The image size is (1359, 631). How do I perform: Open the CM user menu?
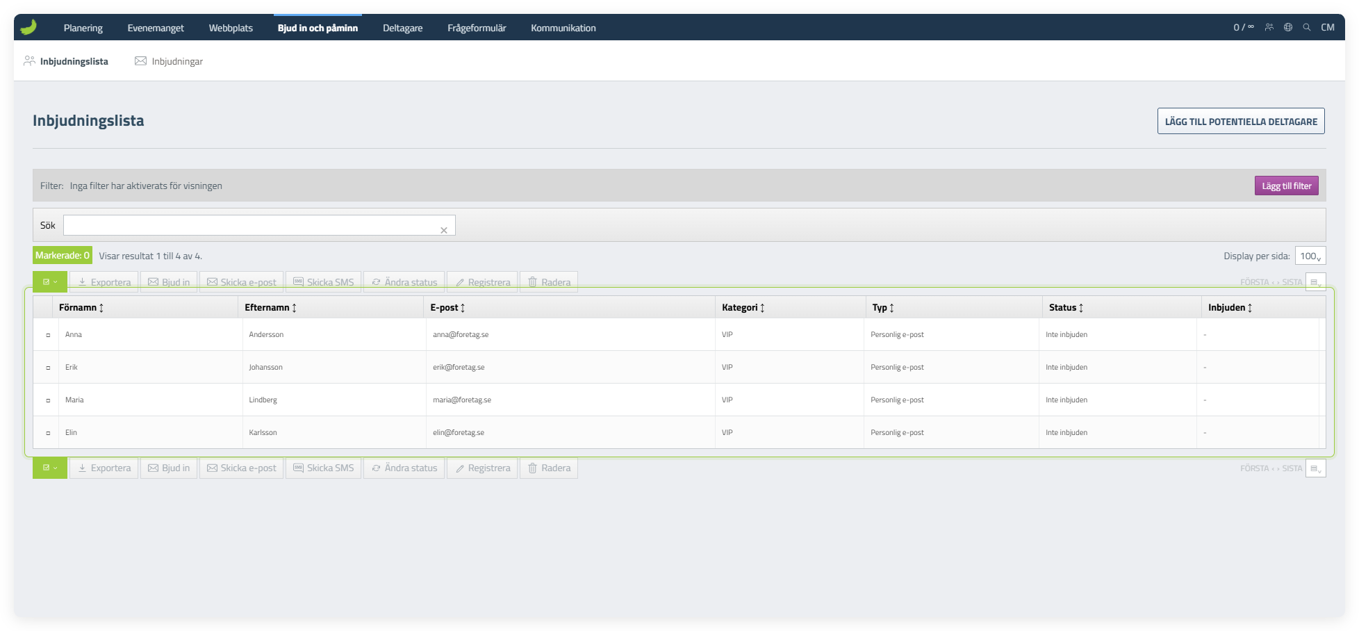pos(1328,27)
